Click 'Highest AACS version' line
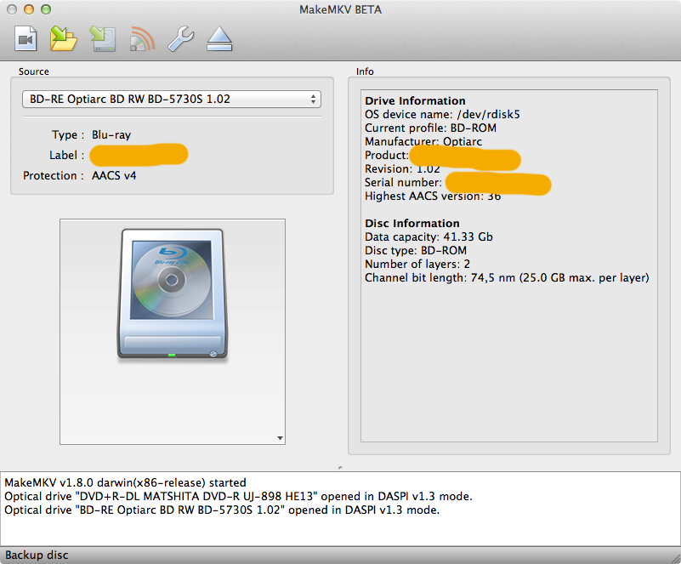The image size is (681, 564). click(433, 196)
